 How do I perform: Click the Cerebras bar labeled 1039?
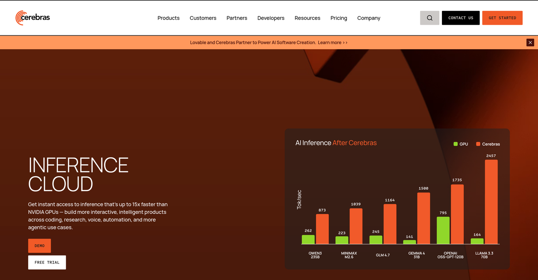356,226
